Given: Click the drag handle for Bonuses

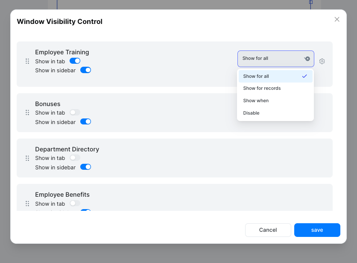Looking at the screenshot, I should tap(26, 112).
